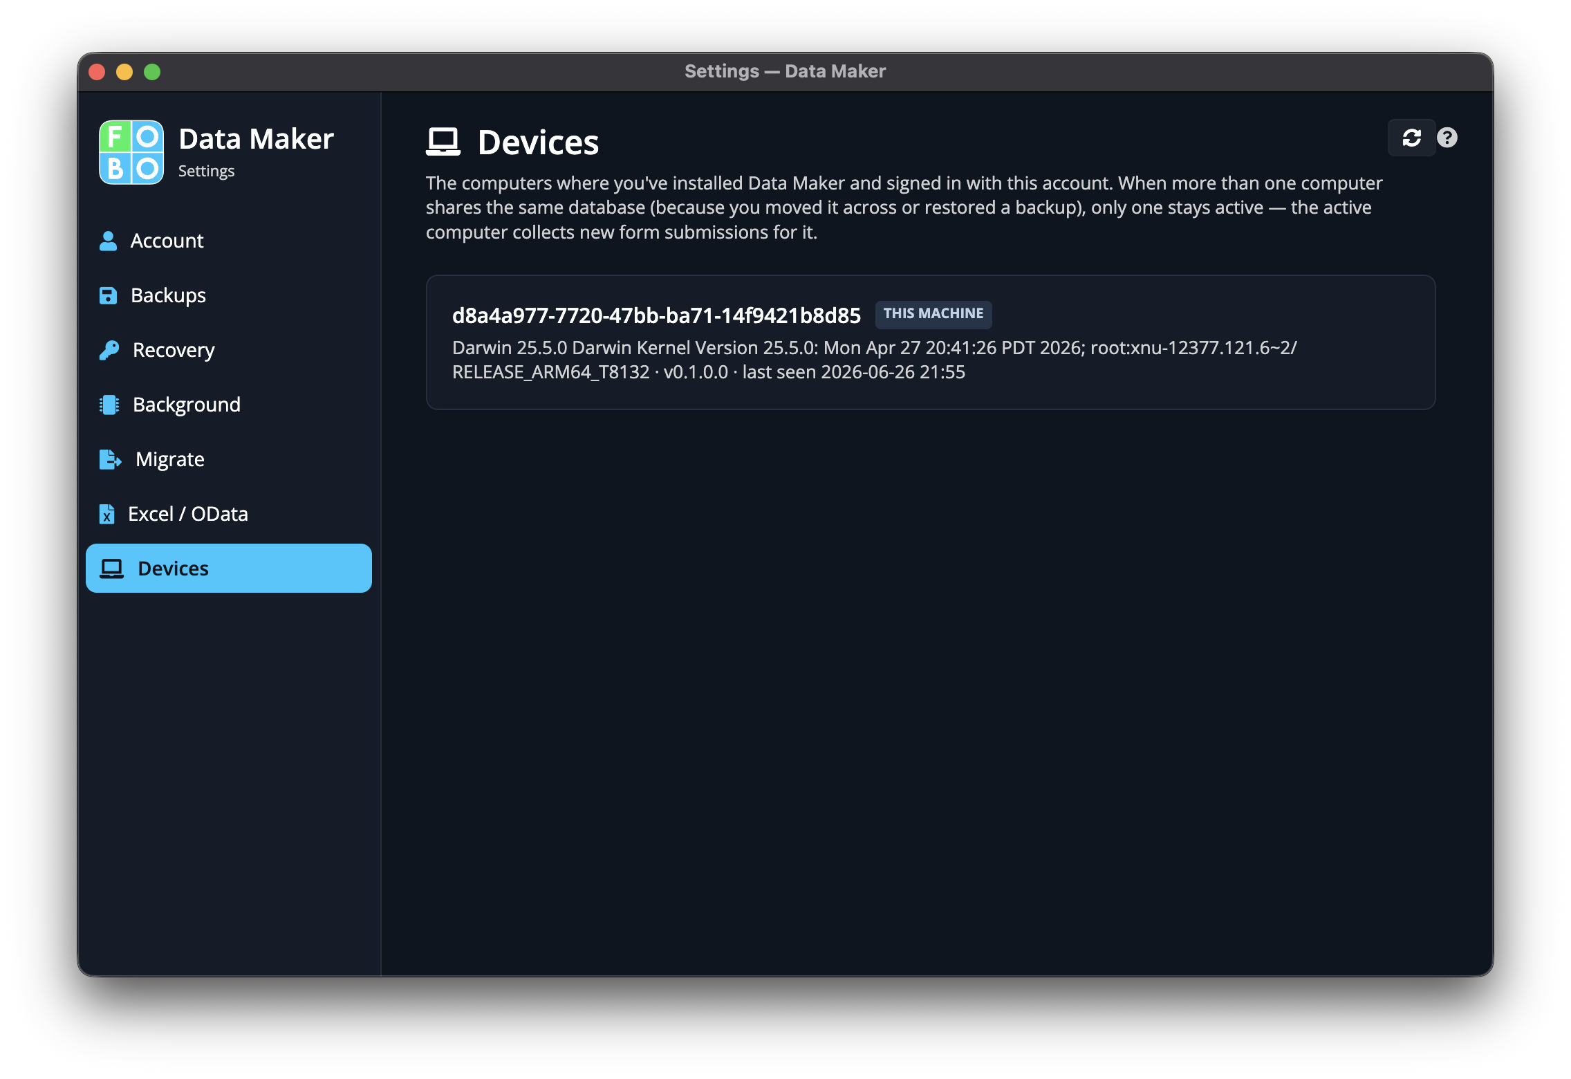Select the Migrate section
Viewport: 1571px width, 1079px height.
(229, 459)
